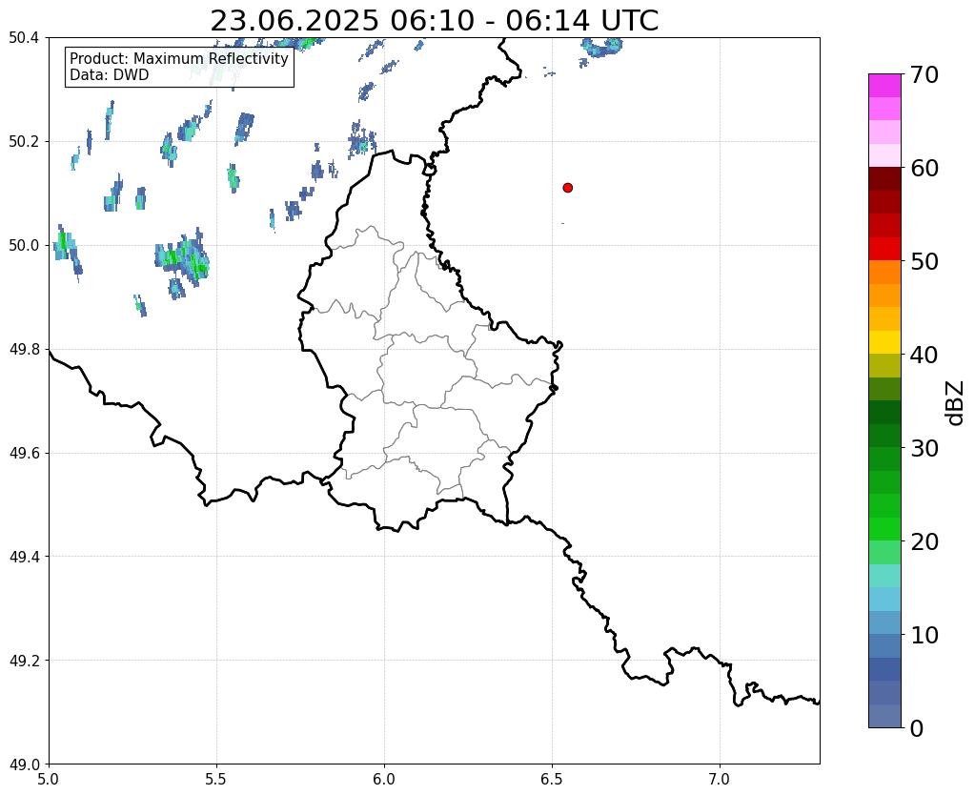
Task: Click the 49.0 latitude axis label
Action: pyautogui.click(x=24, y=764)
